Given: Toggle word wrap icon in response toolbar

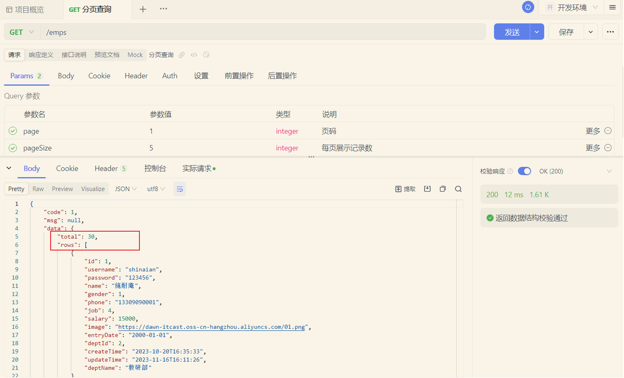Looking at the screenshot, I should [x=179, y=189].
